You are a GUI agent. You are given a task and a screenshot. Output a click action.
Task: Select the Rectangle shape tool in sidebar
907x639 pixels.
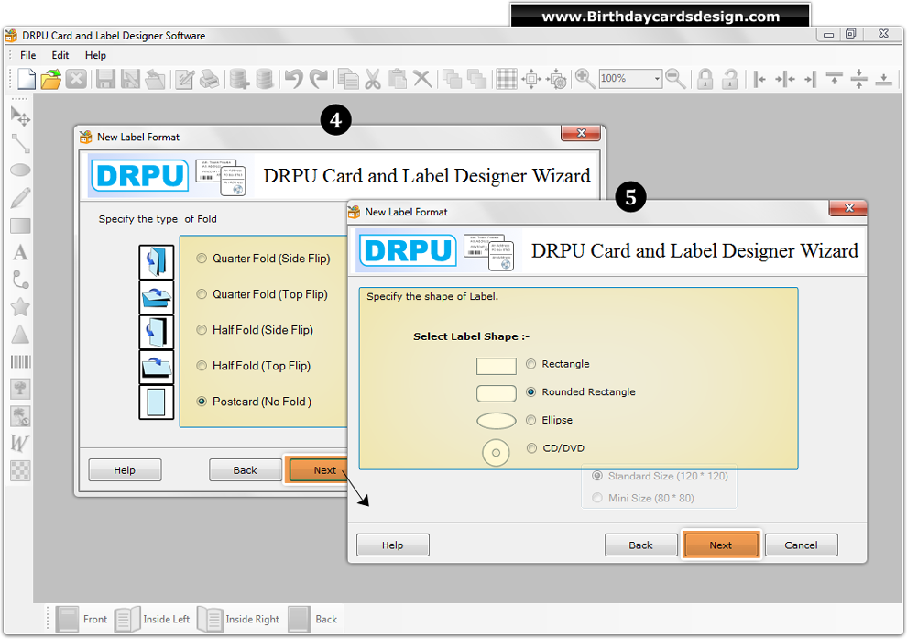(x=20, y=226)
